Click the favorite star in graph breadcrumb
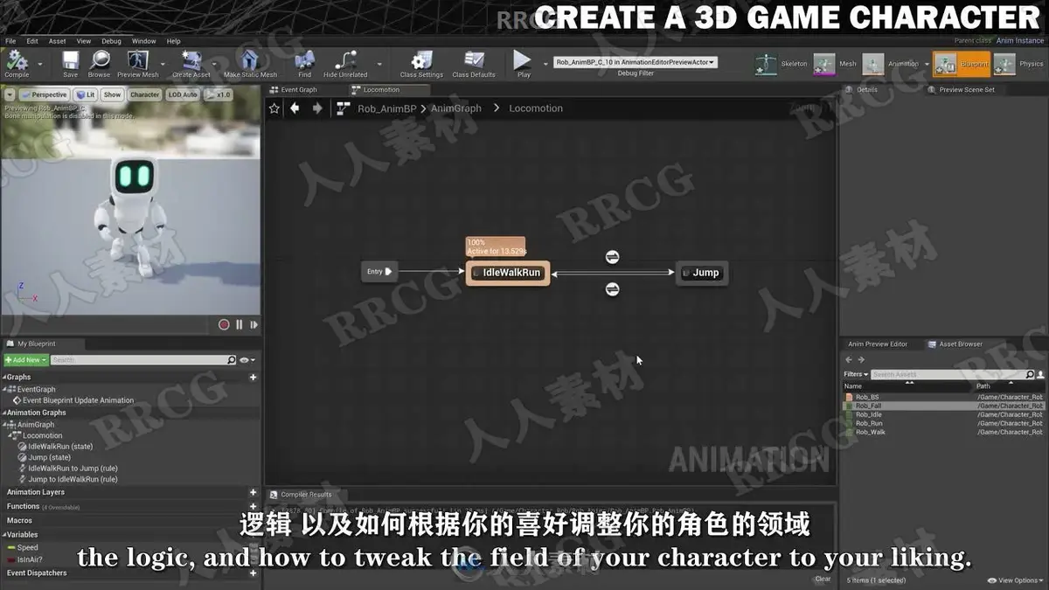 274,108
